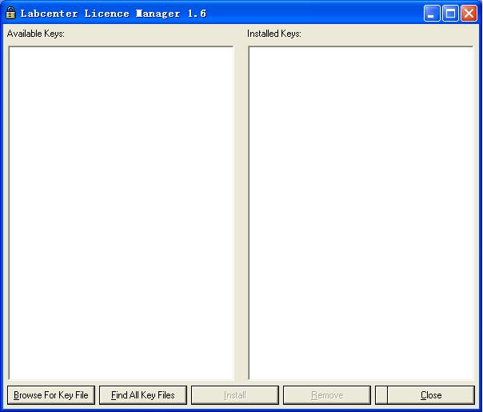Screen dimensions: 483x412
Task: Click the red X title bar button
Action: (469, 14)
